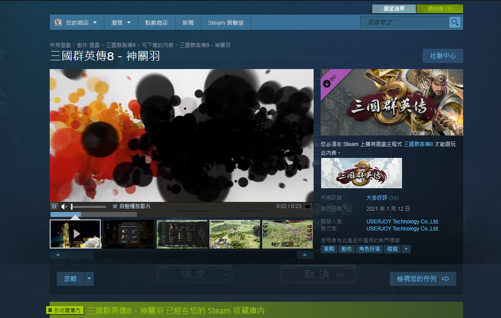
Task: Select the green map screenshot thumbnail
Action: pyautogui.click(x=234, y=234)
